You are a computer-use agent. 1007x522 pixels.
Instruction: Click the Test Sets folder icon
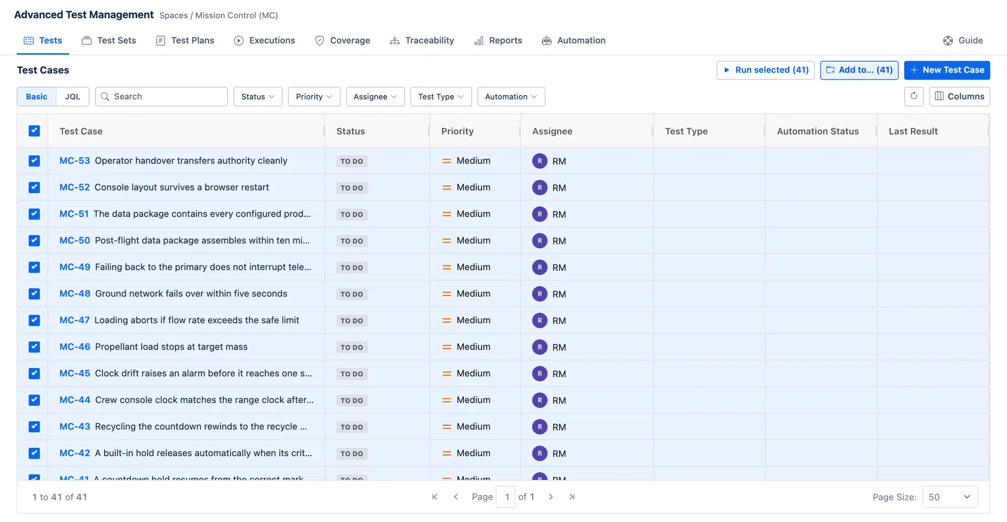click(x=87, y=41)
